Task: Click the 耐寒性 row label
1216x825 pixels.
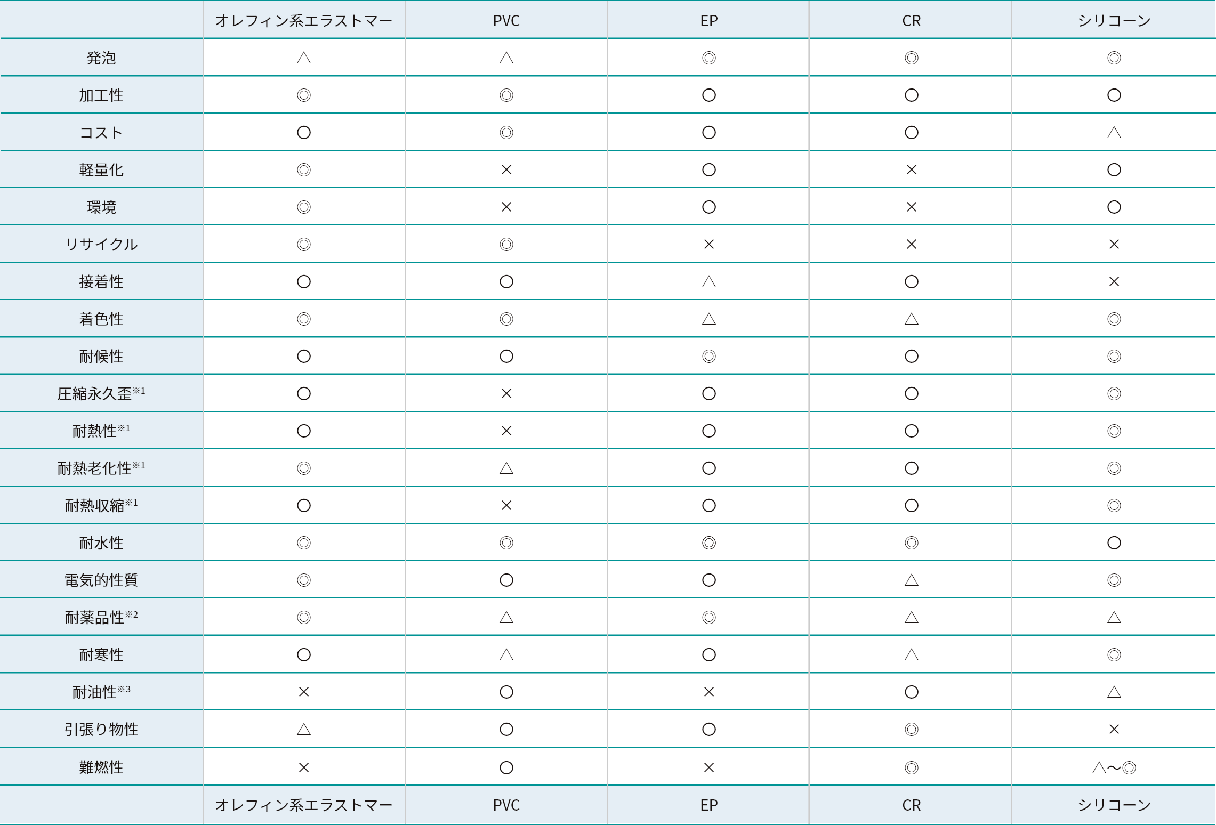Action: (x=101, y=654)
